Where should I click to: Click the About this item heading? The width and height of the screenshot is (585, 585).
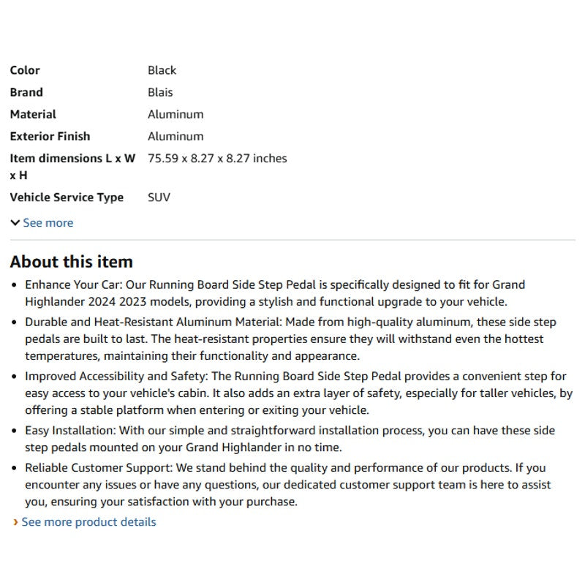point(72,262)
